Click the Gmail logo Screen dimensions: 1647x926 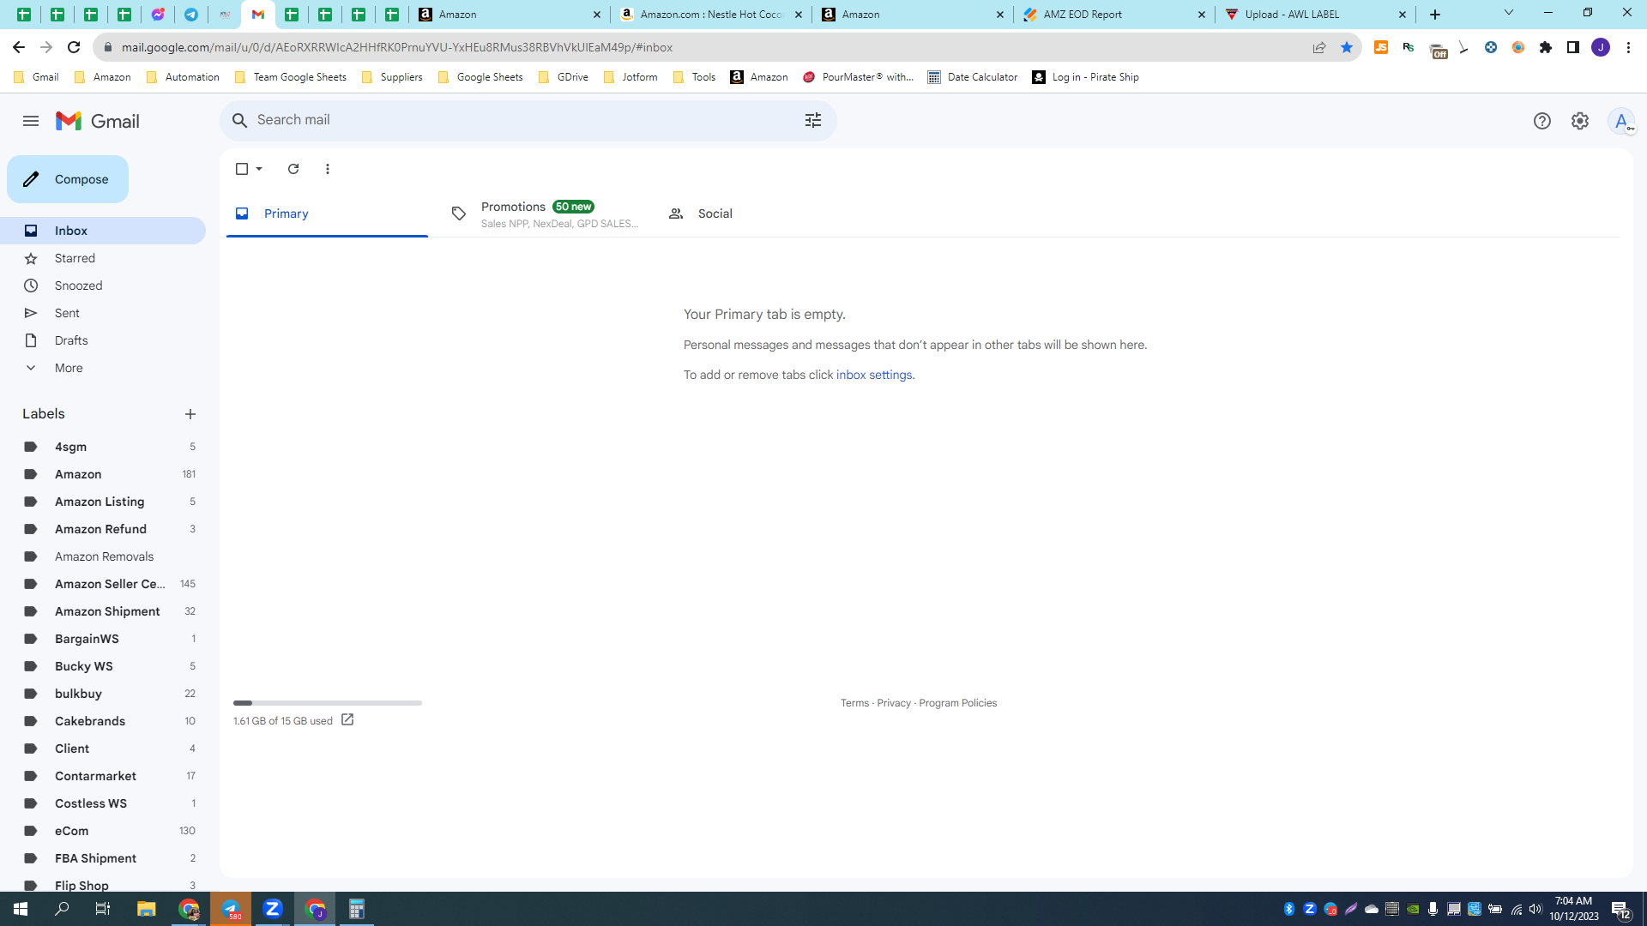pos(98,121)
